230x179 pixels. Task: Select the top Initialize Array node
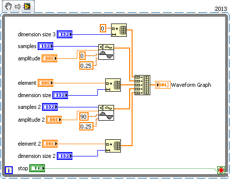pos(119,30)
